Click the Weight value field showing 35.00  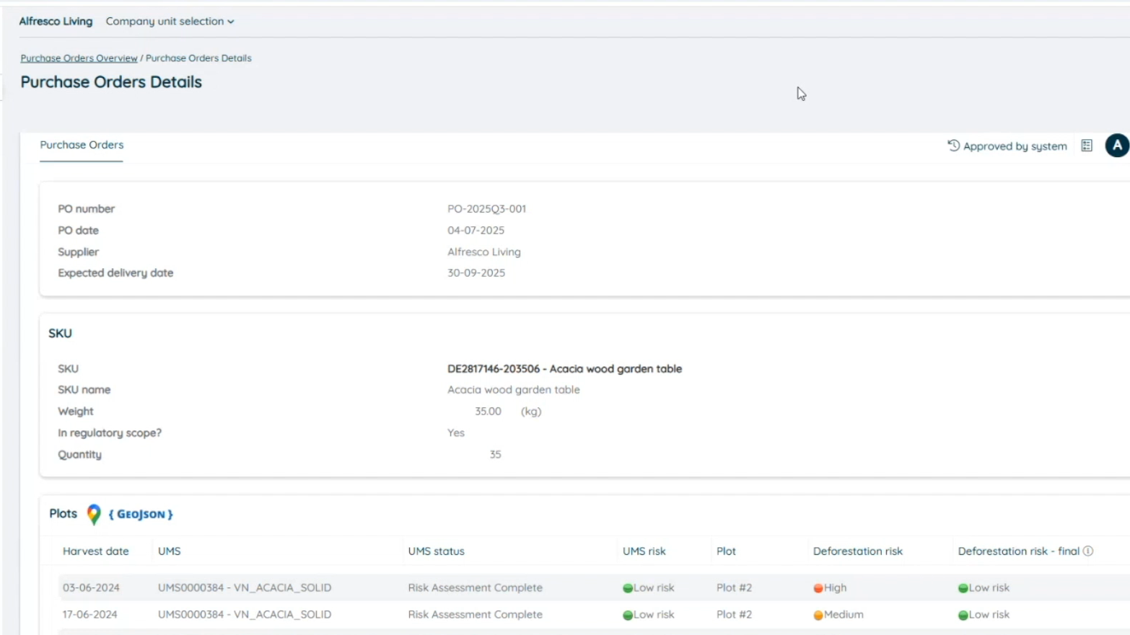coord(488,412)
